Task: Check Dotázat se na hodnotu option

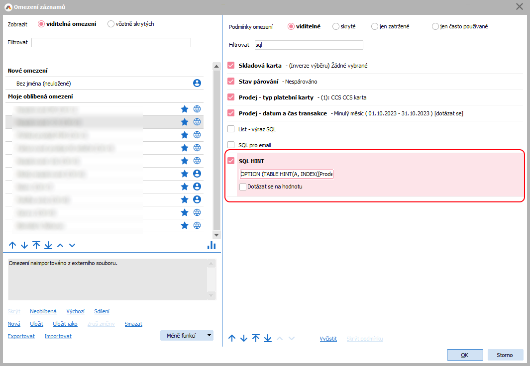Action: click(x=243, y=187)
